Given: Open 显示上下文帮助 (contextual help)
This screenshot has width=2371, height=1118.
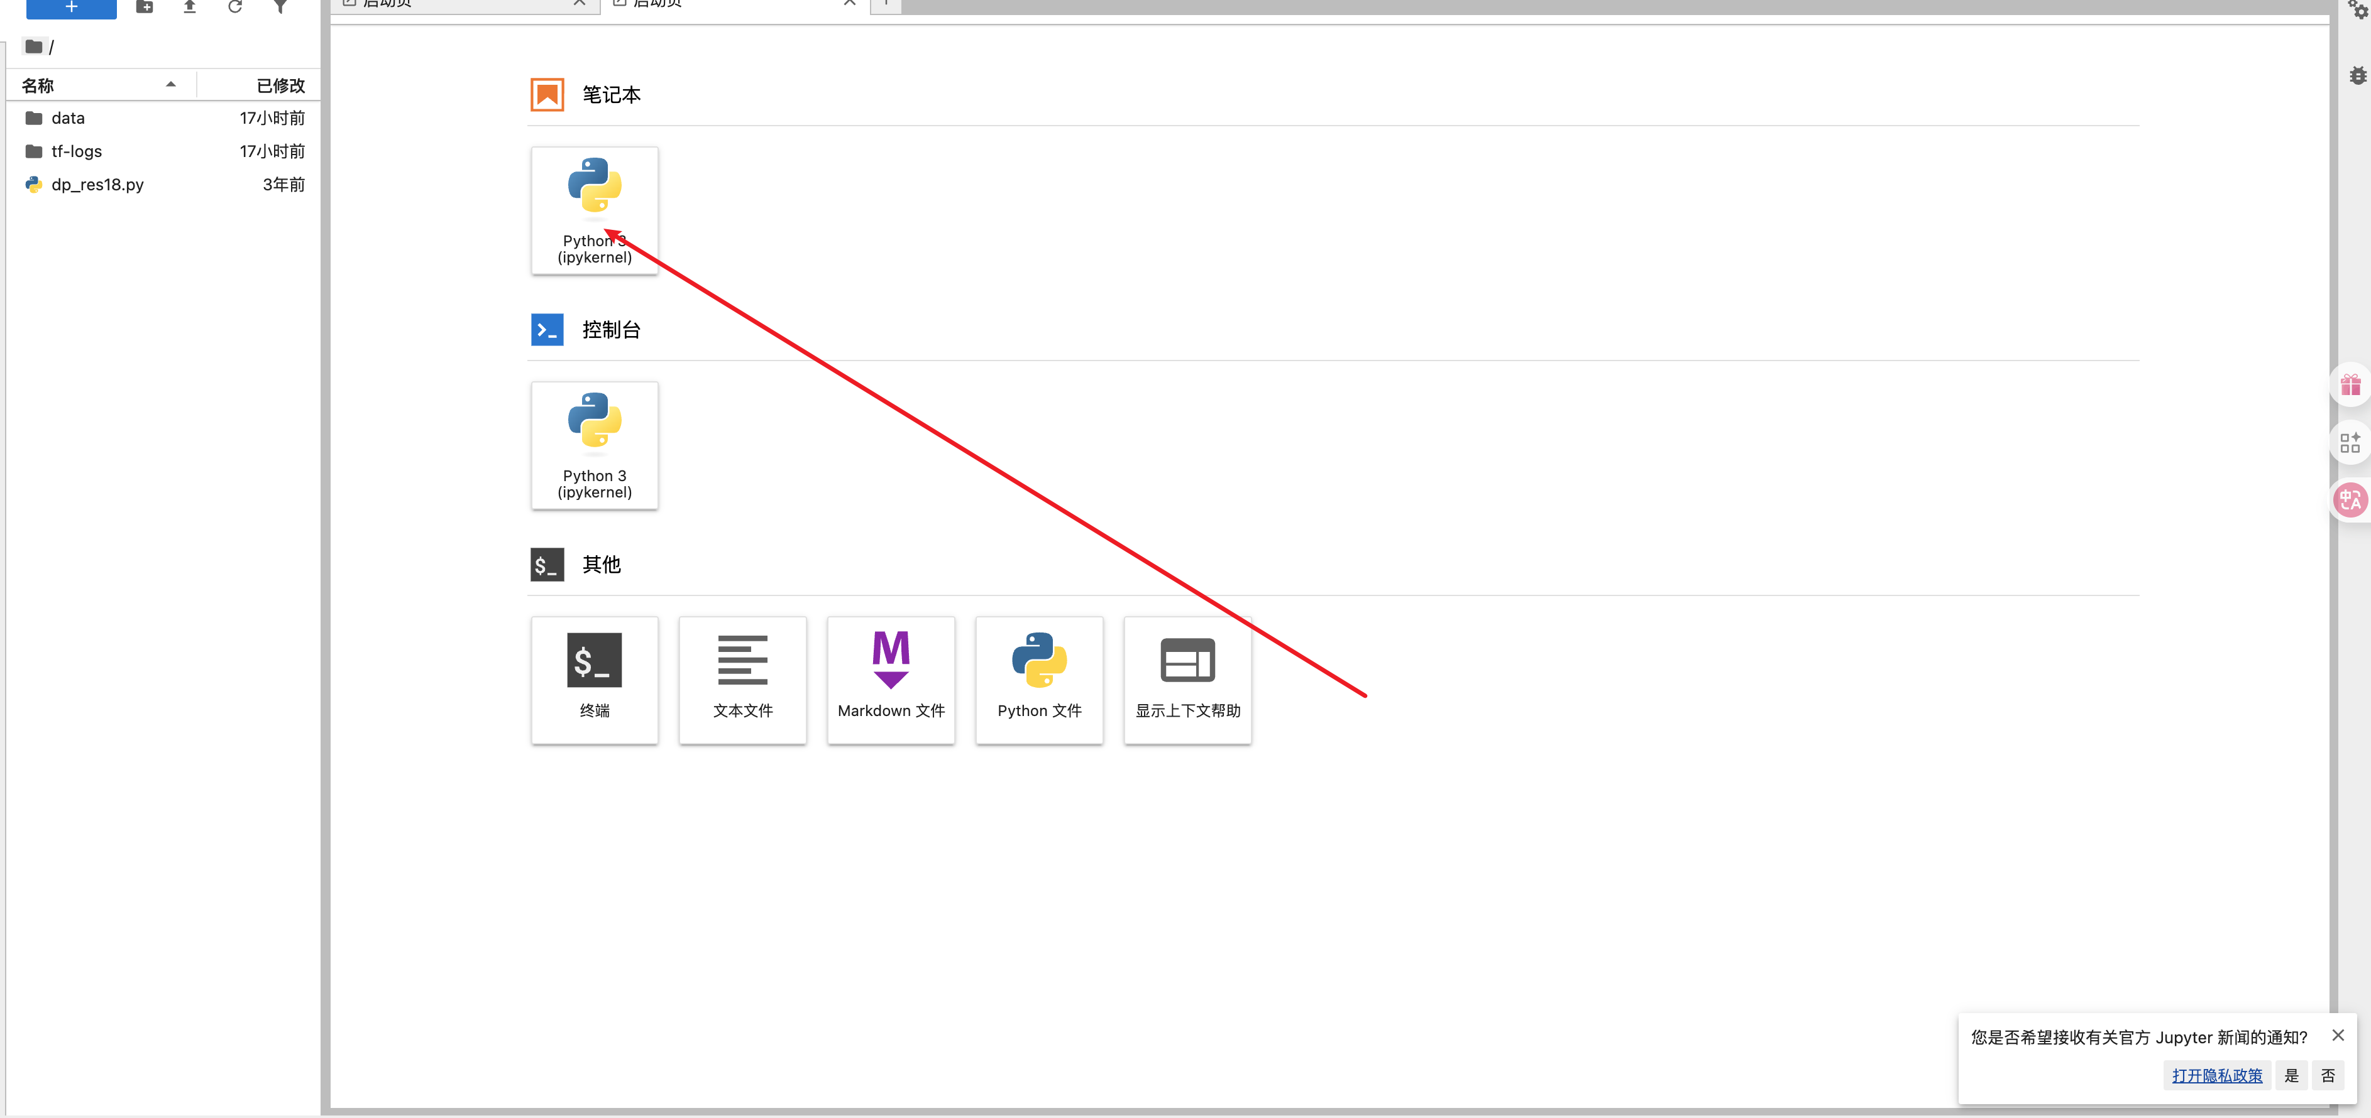Looking at the screenshot, I should [x=1186, y=680].
